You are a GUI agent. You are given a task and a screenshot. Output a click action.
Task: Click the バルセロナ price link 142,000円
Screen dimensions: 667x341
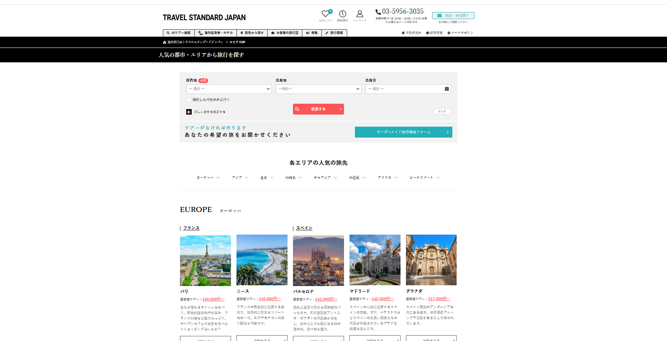326,299
